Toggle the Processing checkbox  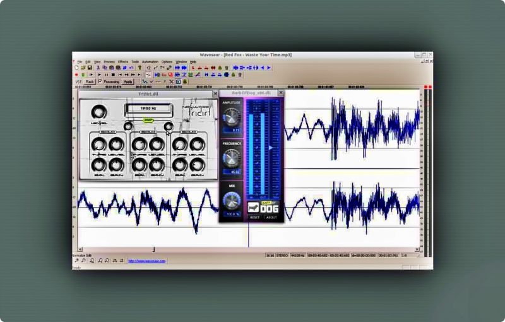[100, 81]
